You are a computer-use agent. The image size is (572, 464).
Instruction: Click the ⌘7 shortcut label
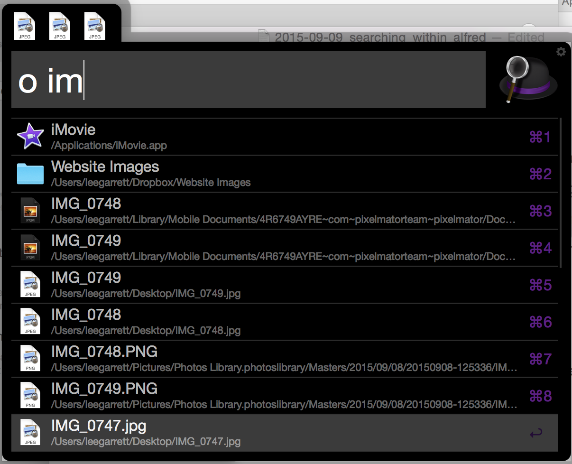click(541, 359)
